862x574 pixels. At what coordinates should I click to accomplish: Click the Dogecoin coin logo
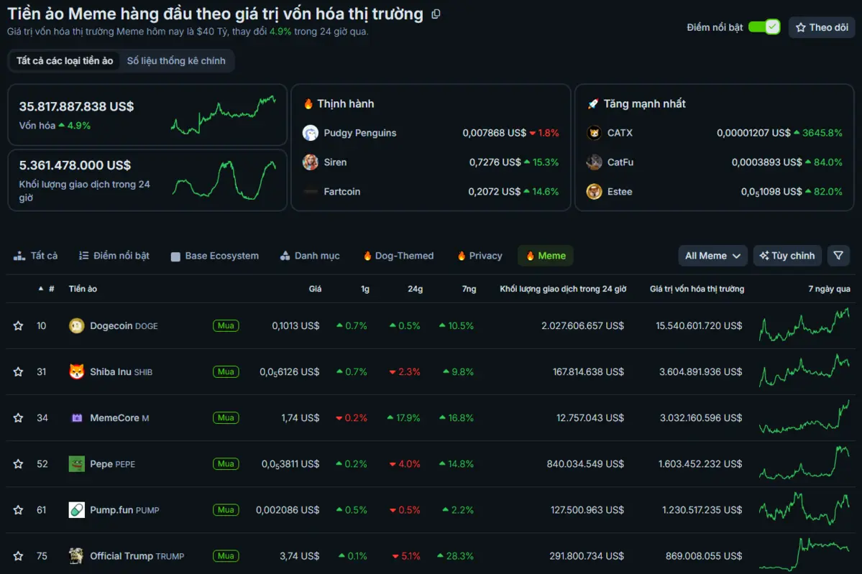pyautogui.click(x=76, y=326)
